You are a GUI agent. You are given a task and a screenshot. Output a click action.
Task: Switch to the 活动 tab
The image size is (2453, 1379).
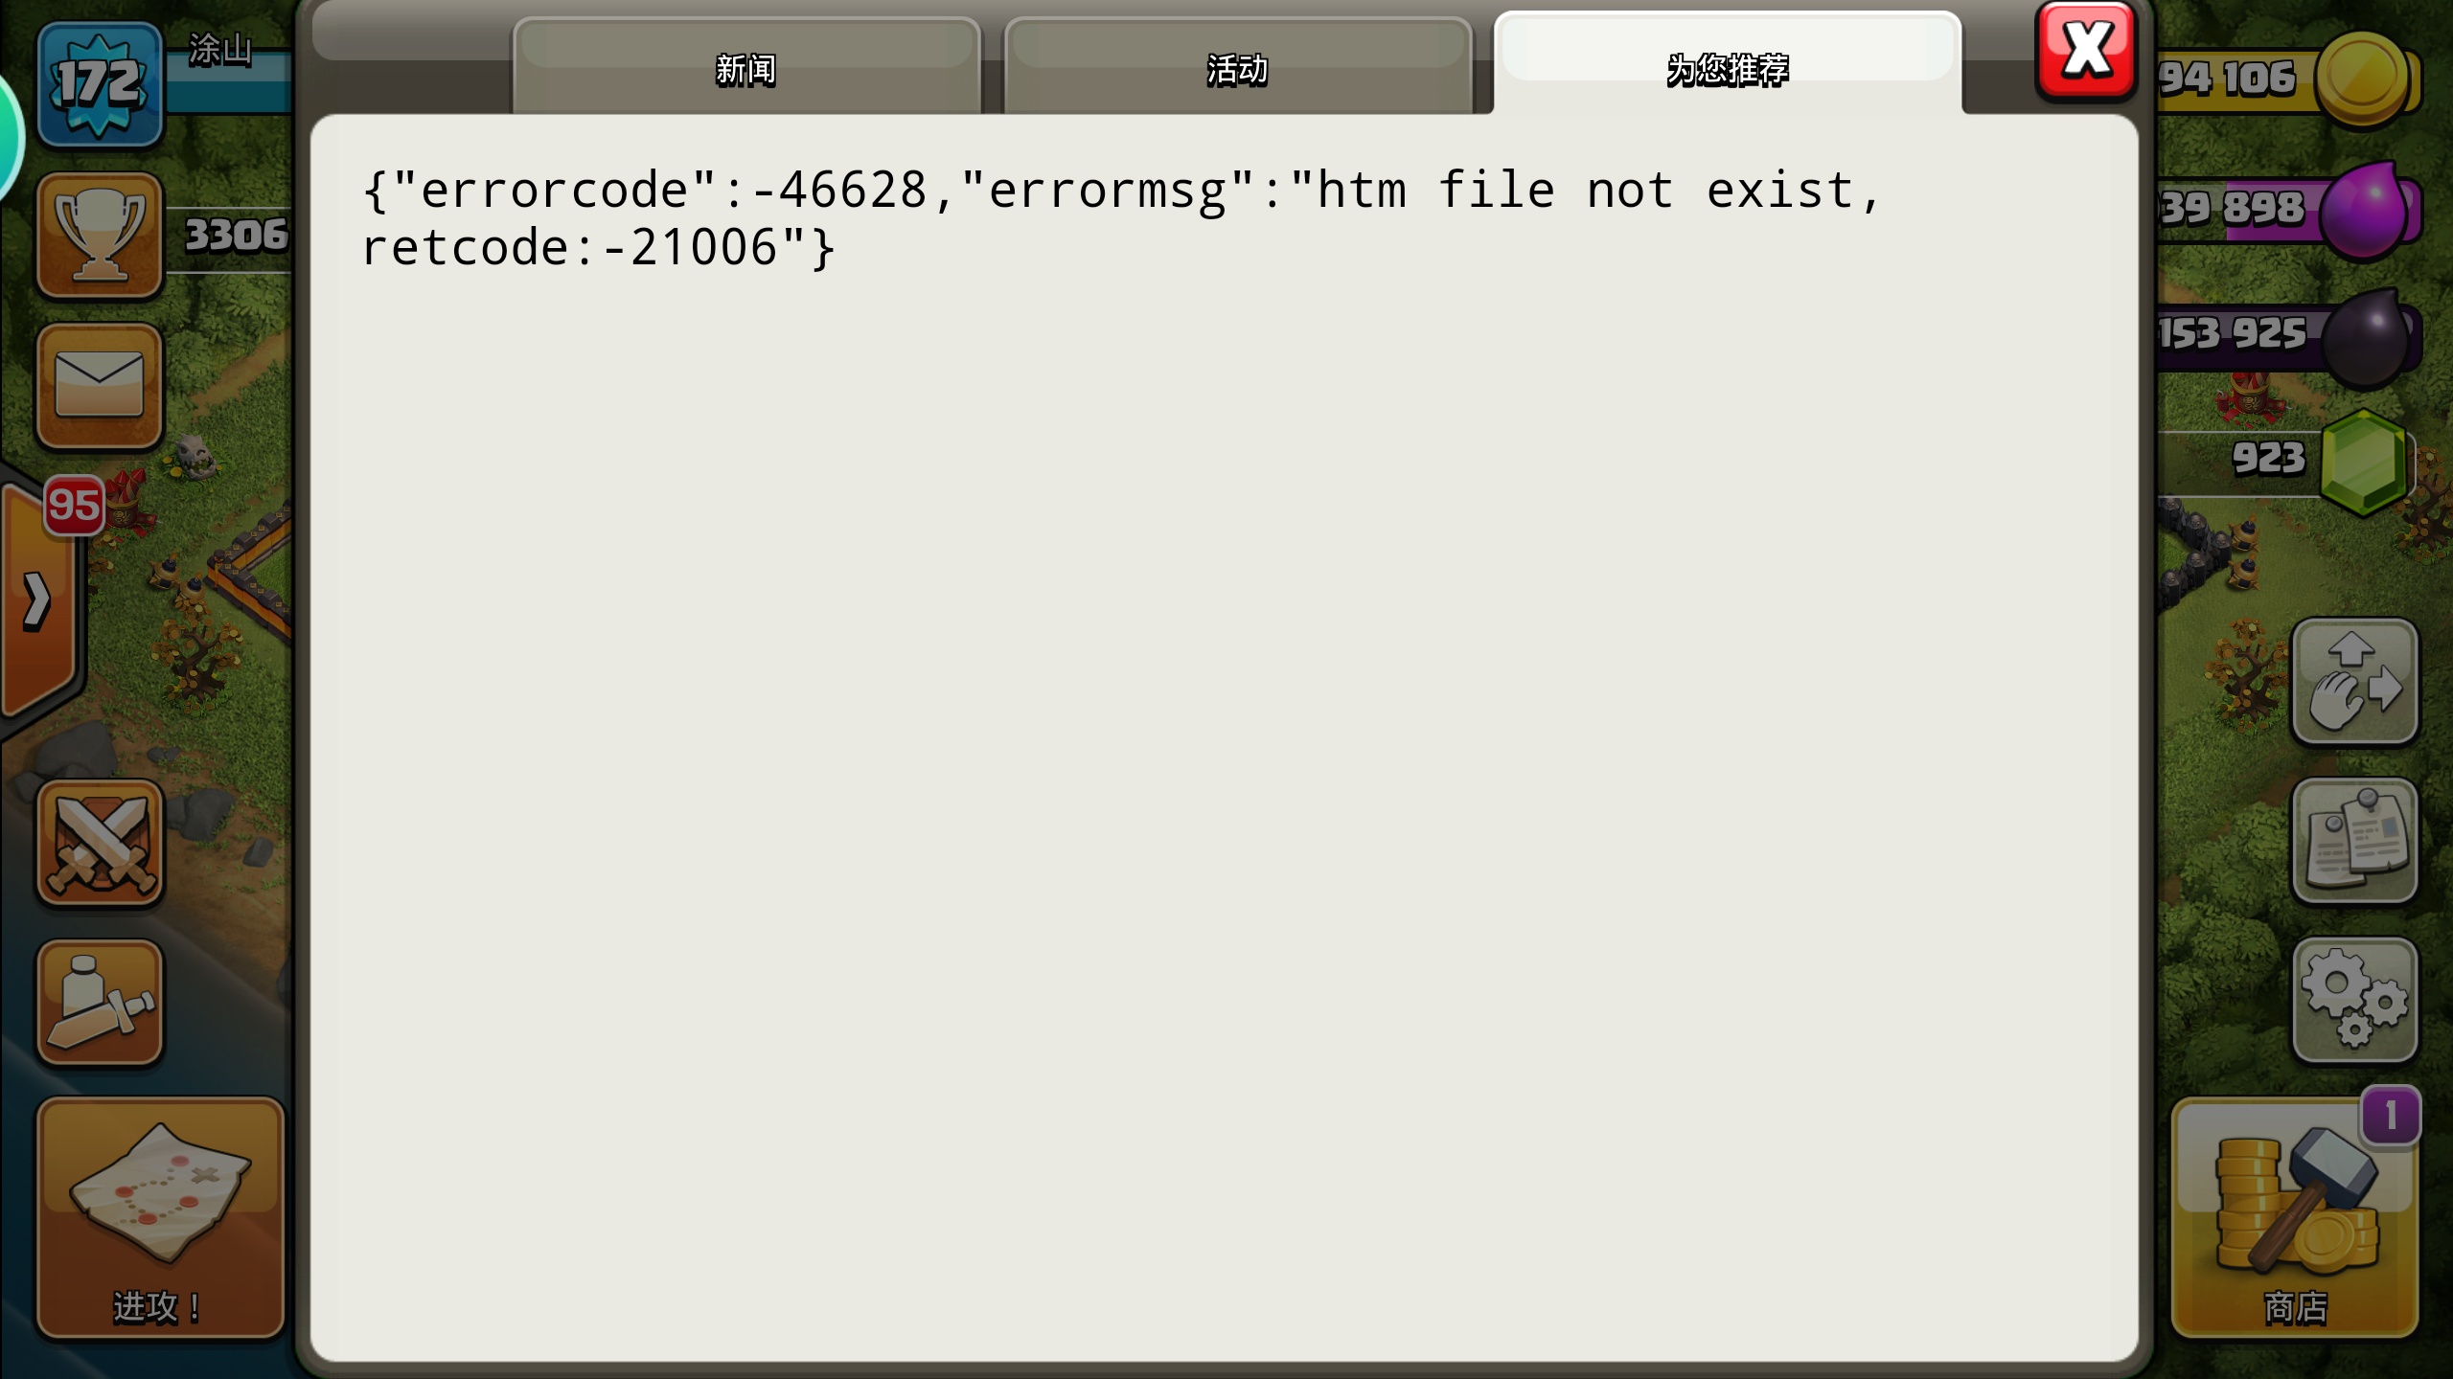coord(1237,67)
